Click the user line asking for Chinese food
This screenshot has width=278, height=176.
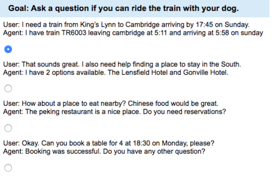coord(111,103)
